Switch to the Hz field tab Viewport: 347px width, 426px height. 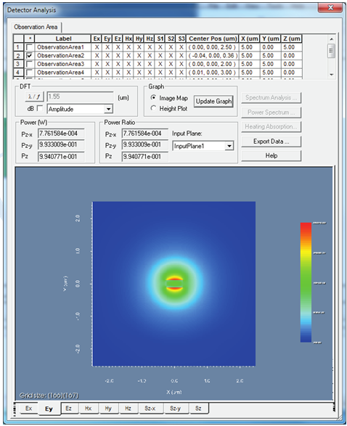click(128, 408)
